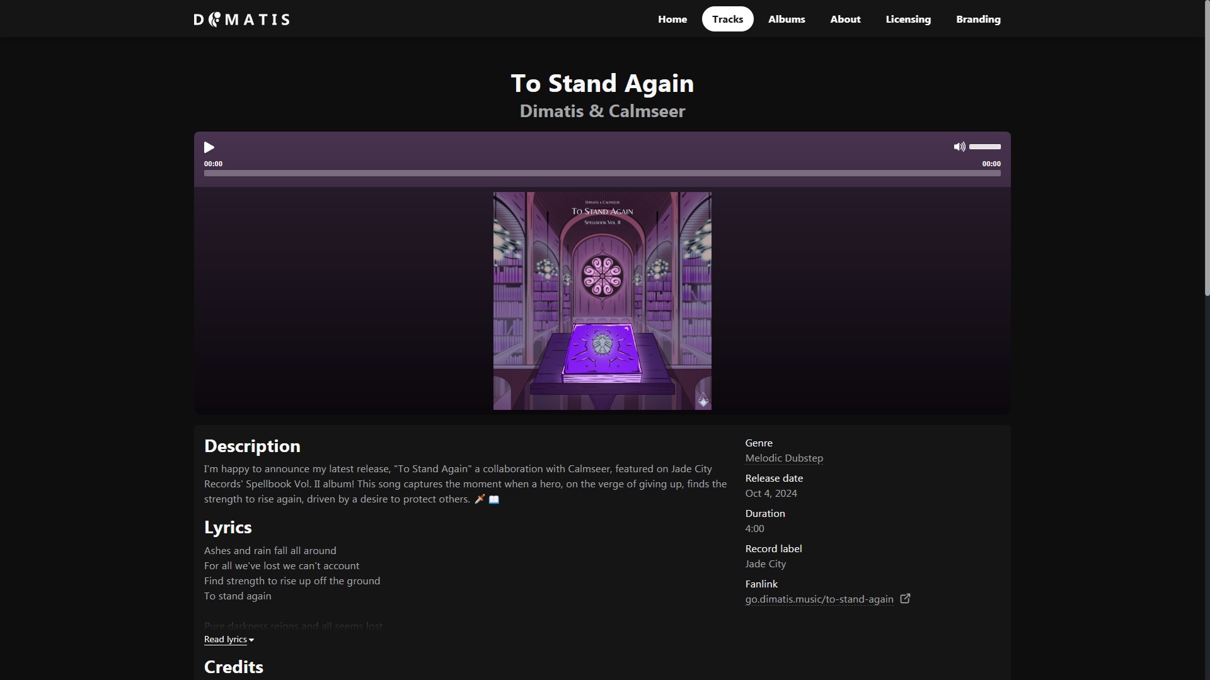Click the total time '00:00' under volume
Image resolution: width=1210 pixels, height=680 pixels.
tap(991, 164)
